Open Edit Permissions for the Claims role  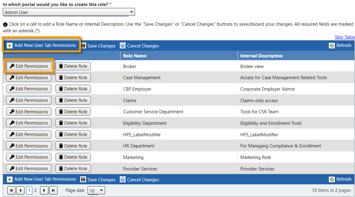(x=28, y=100)
